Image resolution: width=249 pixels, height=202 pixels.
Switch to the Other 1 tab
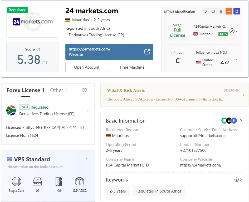click(x=58, y=90)
